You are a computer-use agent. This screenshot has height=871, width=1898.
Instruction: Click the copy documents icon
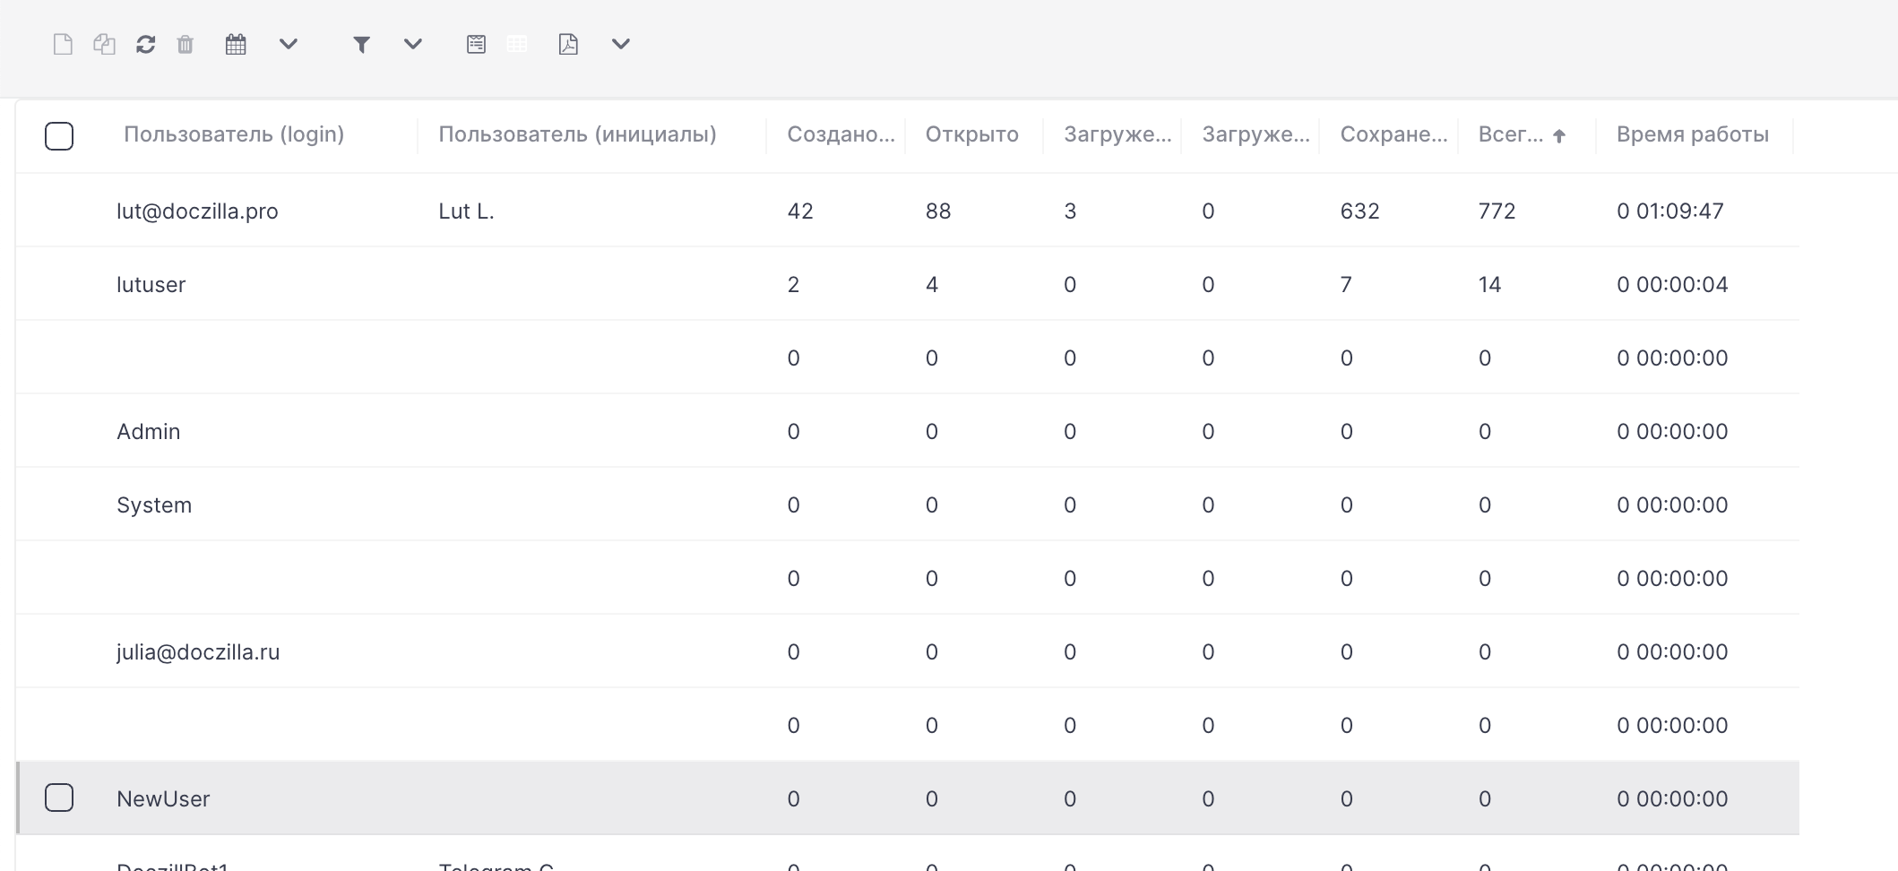click(x=104, y=44)
